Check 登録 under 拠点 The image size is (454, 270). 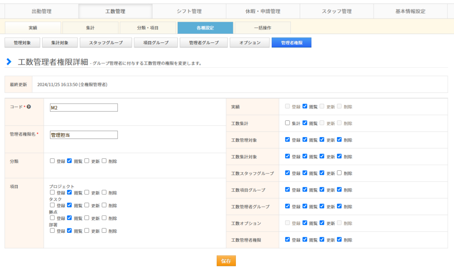[x=52, y=218]
